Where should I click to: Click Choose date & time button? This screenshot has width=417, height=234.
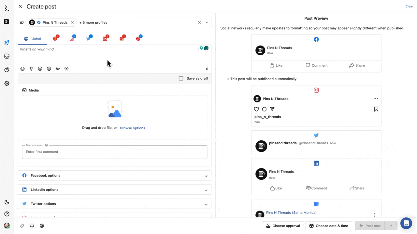(329, 226)
